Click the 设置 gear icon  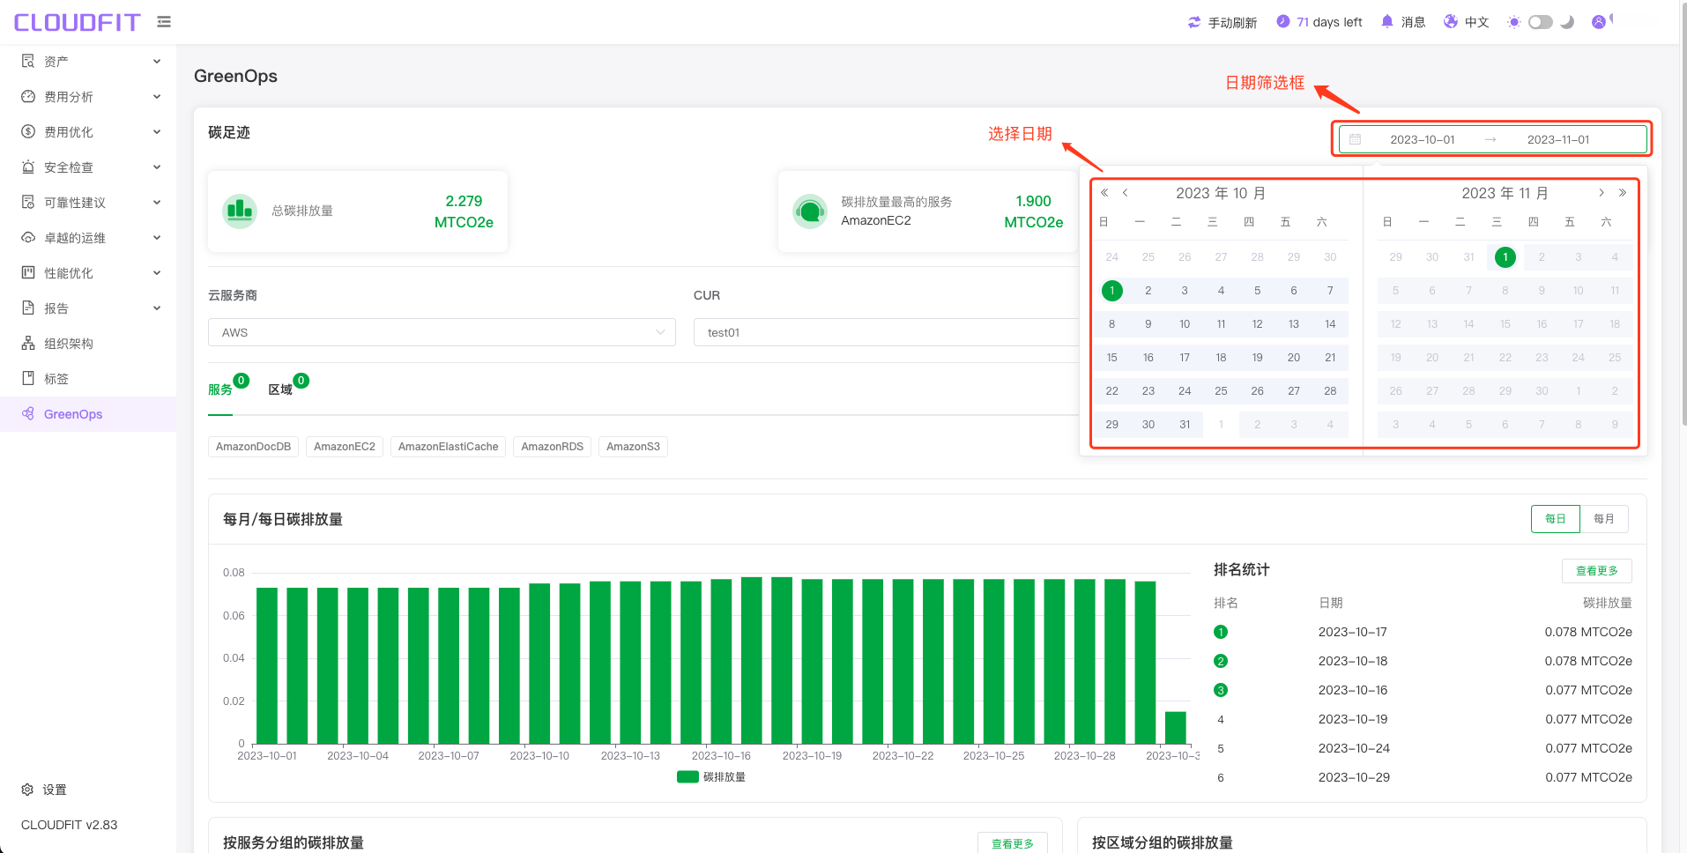(x=27, y=790)
